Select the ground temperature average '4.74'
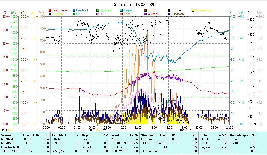Screen dimensions: 267x155 (x=253, y=147)
